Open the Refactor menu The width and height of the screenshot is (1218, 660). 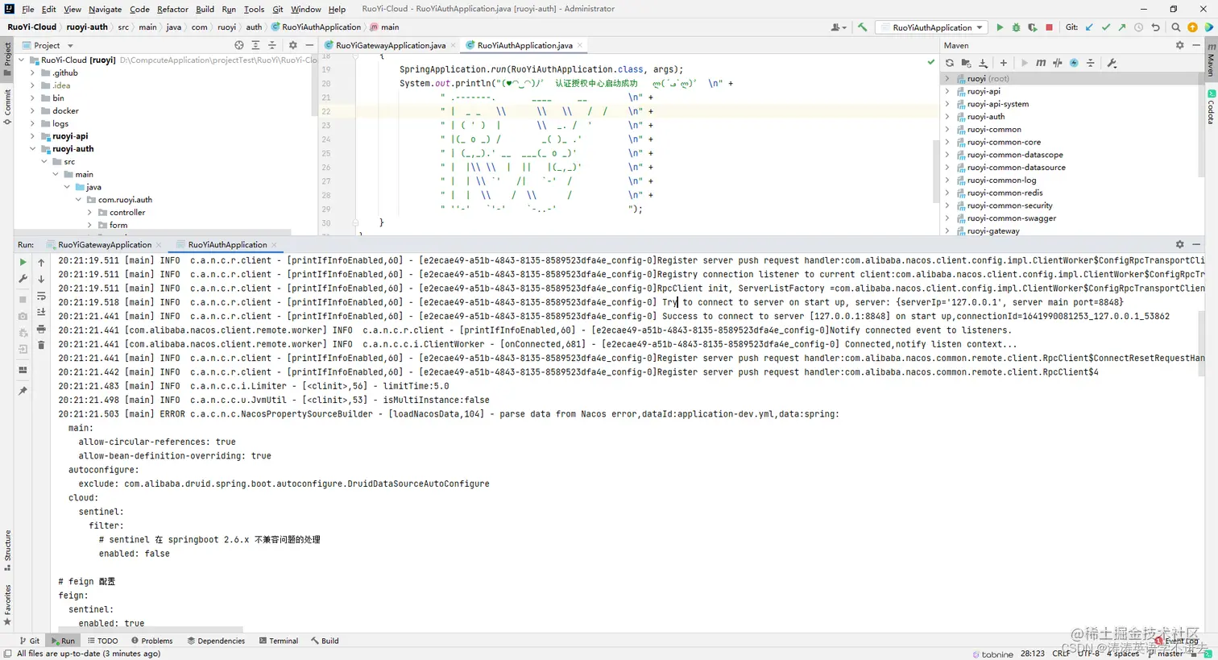tap(172, 10)
